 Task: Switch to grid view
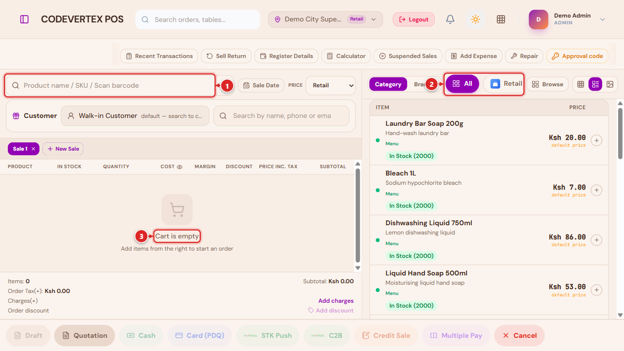coord(581,84)
